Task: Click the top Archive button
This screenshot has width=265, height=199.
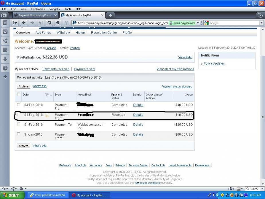Action: pos(23,86)
